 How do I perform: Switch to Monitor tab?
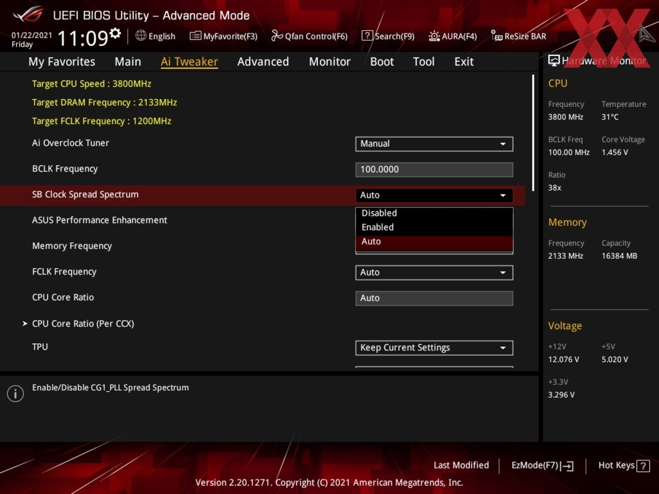329,62
